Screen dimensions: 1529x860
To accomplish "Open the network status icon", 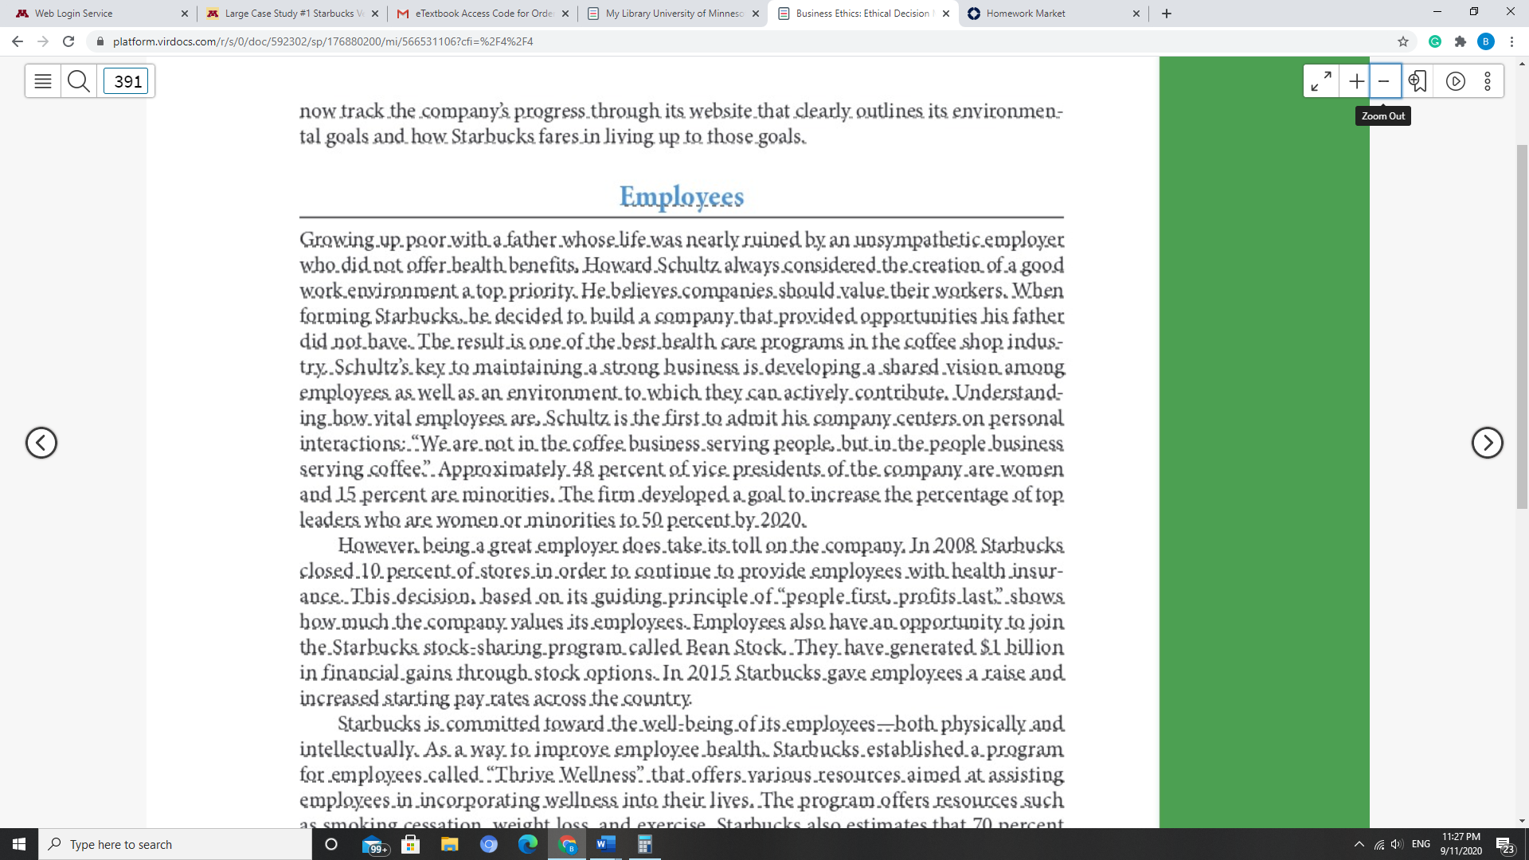I will point(1378,844).
